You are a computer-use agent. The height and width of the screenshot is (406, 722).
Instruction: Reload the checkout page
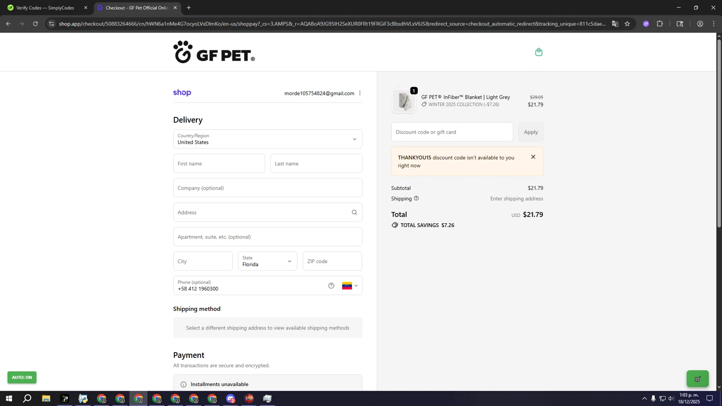pos(35,24)
